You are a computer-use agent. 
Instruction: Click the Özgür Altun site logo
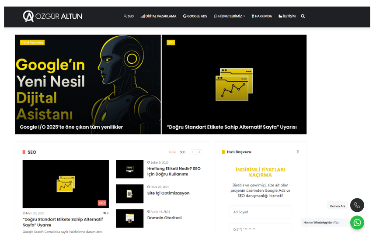(x=52, y=16)
